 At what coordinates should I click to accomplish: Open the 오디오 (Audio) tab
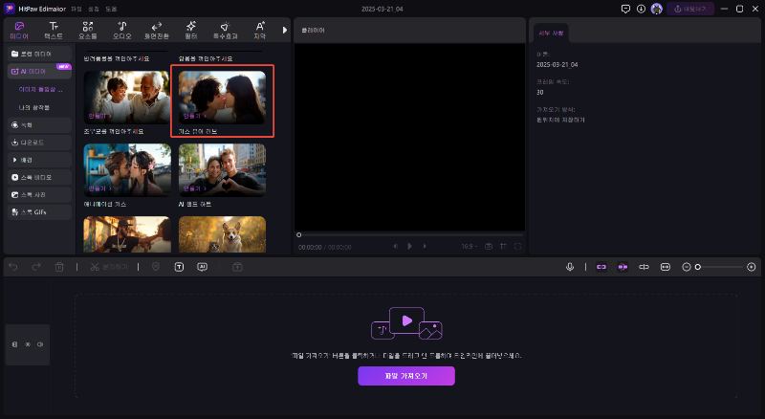[122, 31]
